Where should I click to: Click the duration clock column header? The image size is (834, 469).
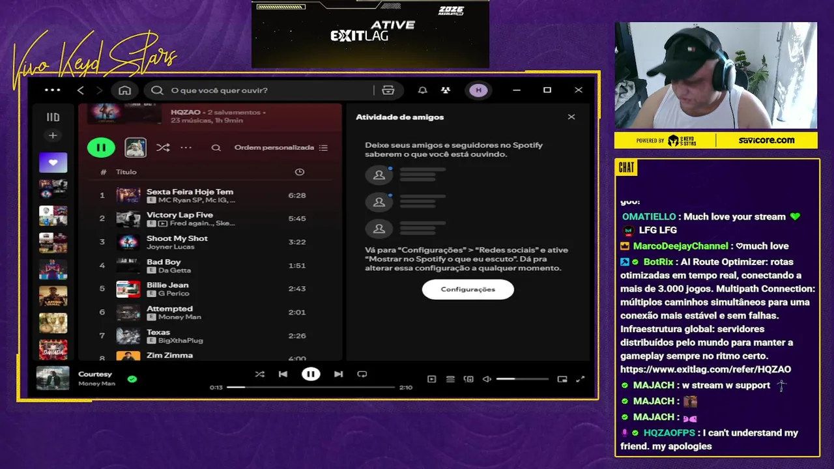click(x=299, y=172)
